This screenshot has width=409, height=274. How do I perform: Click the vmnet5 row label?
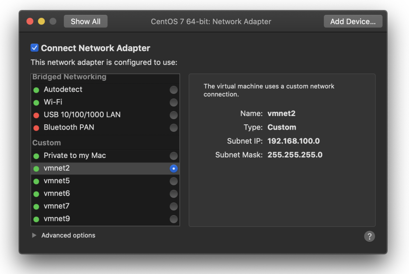coord(57,181)
